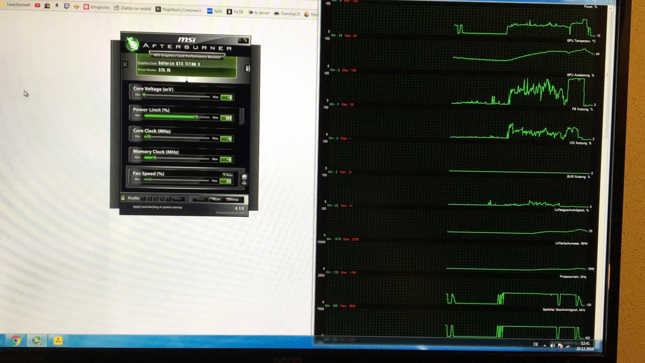Click the Power Limit value field showing 100
This screenshot has width=645, height=363.
coord(227,118)
